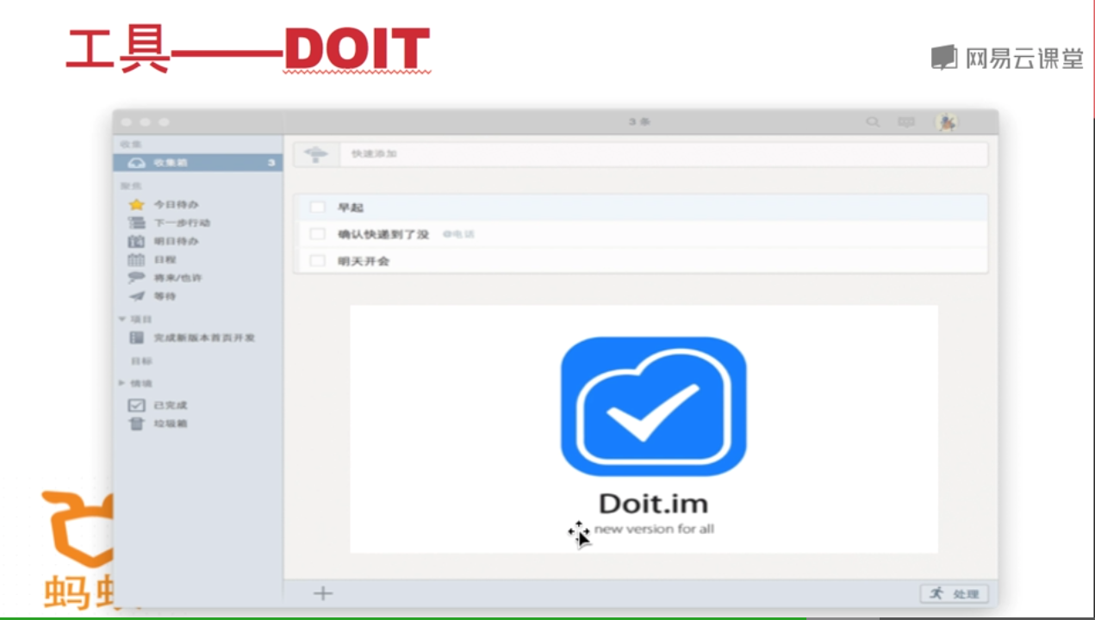Open the 今日待办 list label
The height and width of the screenshot is (620, 1095).
[176, 205]
